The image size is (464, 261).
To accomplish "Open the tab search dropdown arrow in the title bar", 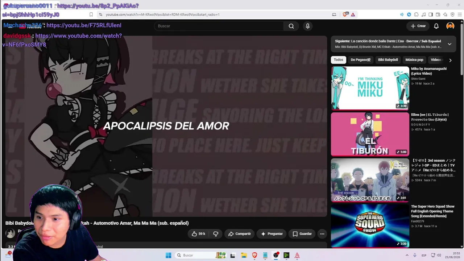I will (428, 5).
